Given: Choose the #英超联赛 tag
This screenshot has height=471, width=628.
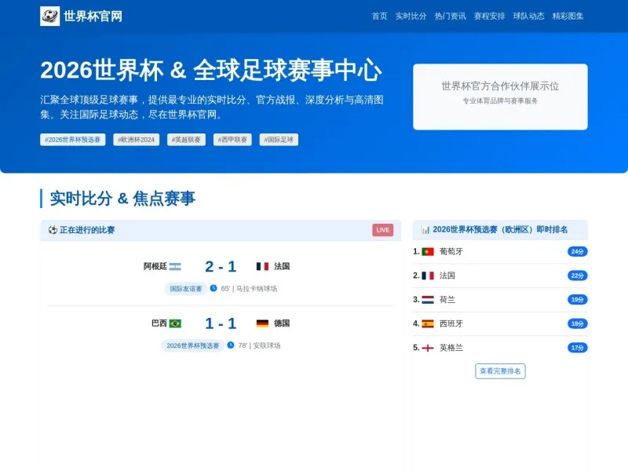Looking at the screenshot, I should (x=186, y=140).
